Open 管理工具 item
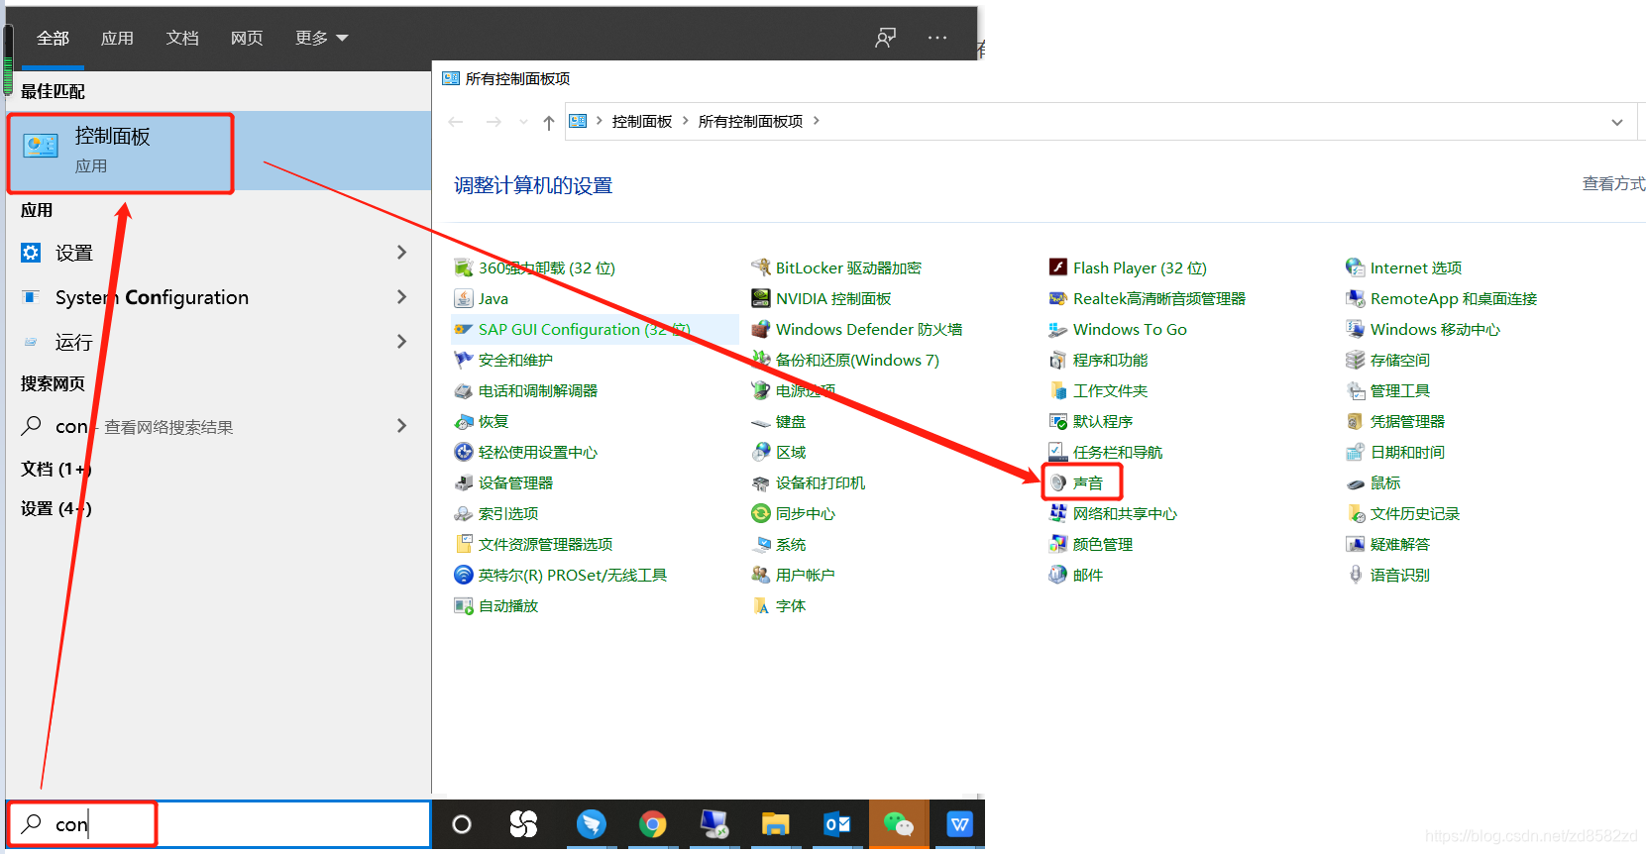The width and height of the screenshot is (1646, 854). [x=1387, y=391]
